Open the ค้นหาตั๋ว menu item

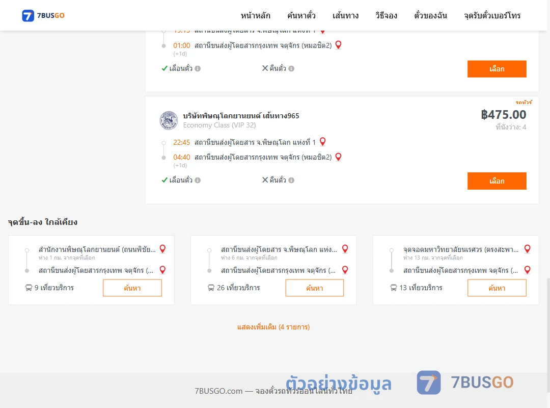pos(301,15)
